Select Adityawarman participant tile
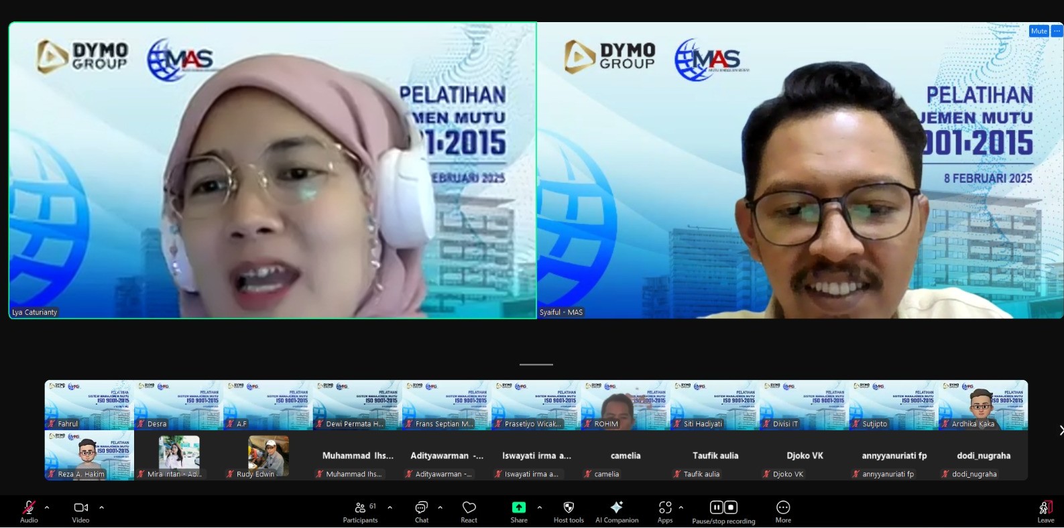The image size is (1064, 528). pos(447,455)
